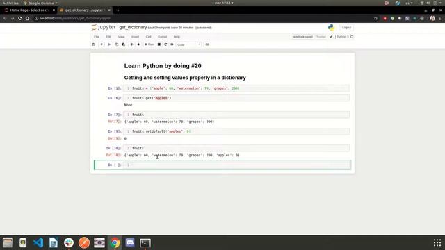
Task: Reload the current page
Action: pos(19,18)
